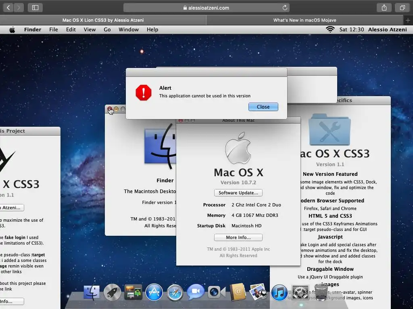Image resolution: width=413 pixels, height=309 pixels.
Task: Close the Finder about window red button
Action: 110,109
